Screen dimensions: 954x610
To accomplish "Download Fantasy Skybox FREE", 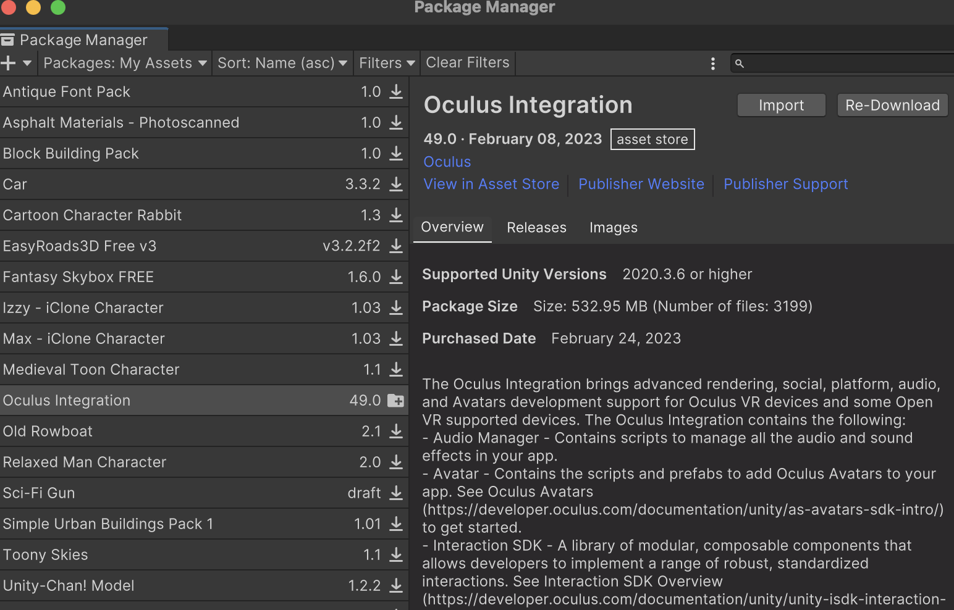I will (396, 277).
